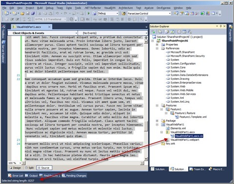Expand the Package node

pyautogui.click(x=157, y=121)
